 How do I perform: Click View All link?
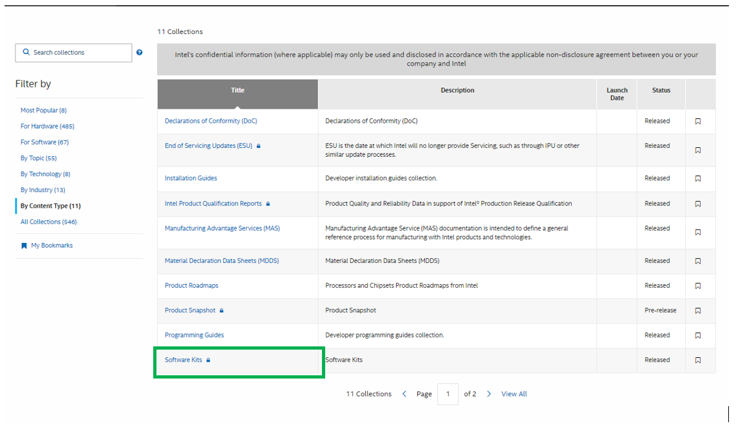pyautogui.click(x=514, y=394)
